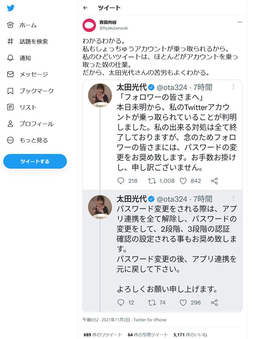Click reply icon on first quoted tweet

coord(121,181)
